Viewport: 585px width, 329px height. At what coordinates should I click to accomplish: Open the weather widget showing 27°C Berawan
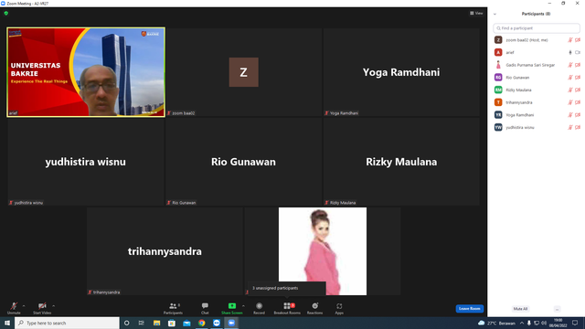click(497, 323)
